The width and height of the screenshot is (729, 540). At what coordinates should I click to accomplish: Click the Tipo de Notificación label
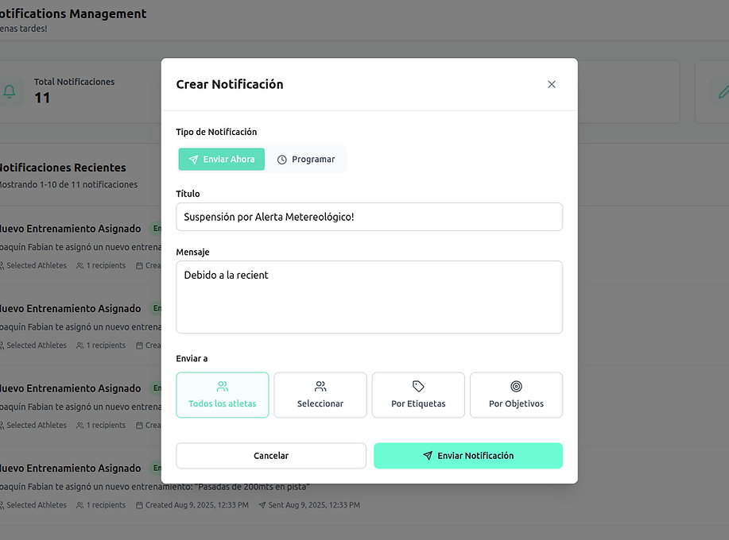coord(216,132)
